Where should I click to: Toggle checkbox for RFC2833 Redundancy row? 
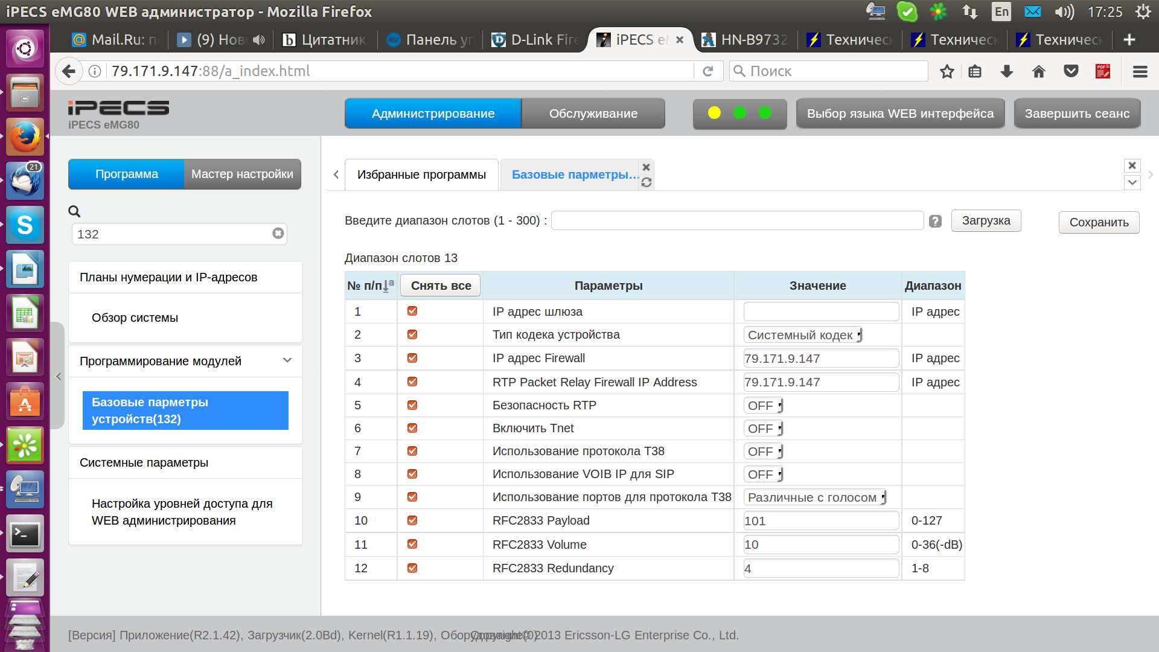coord(412,568)
